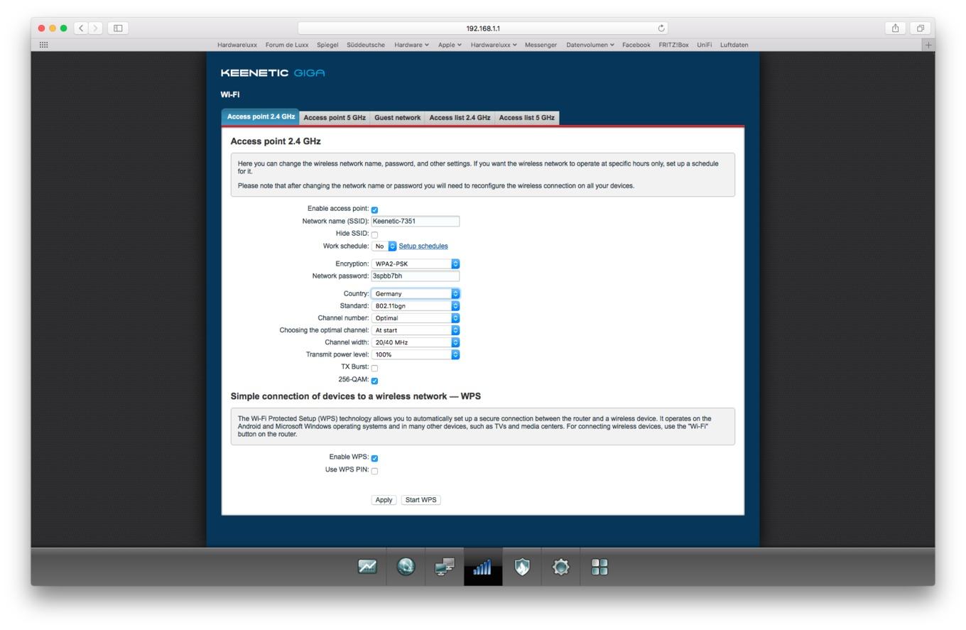The height and width of the screenshot is (630, 966).
Task: Select Access point 2.4 GHz tab
Action: 261,116
